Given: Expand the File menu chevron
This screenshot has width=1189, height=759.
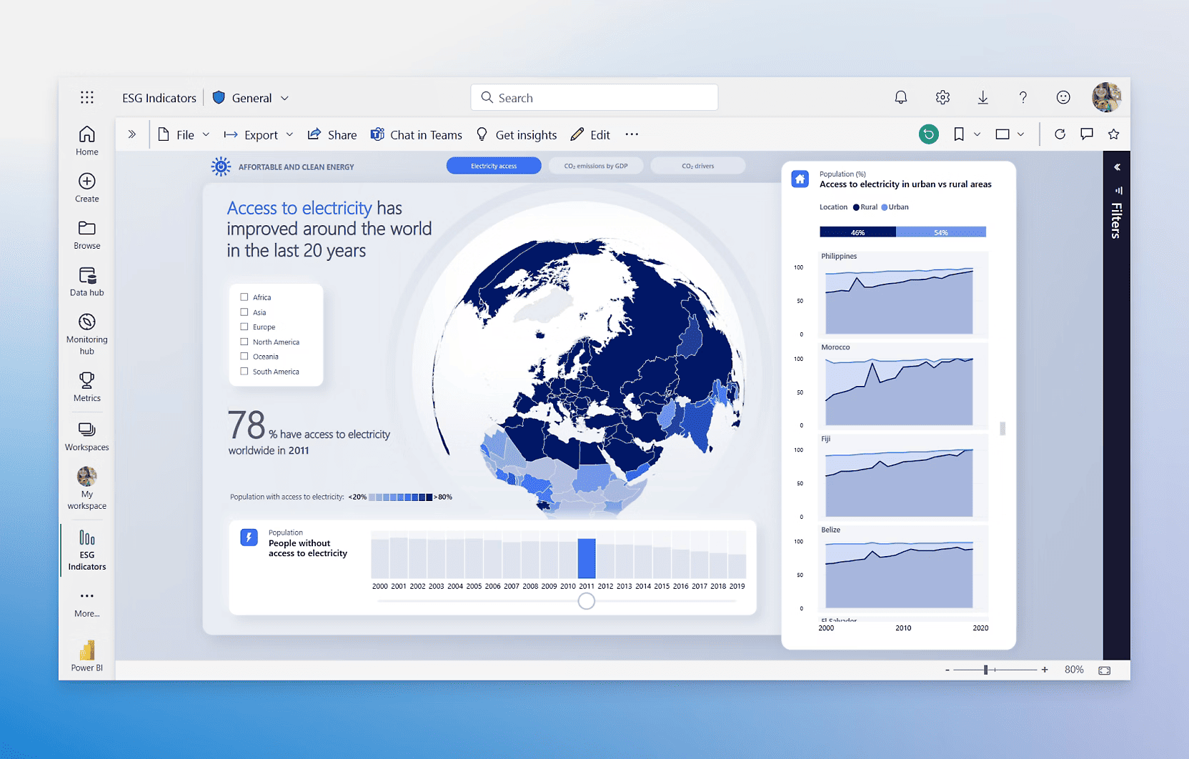Looking at the screenshot, I should 206,134.
